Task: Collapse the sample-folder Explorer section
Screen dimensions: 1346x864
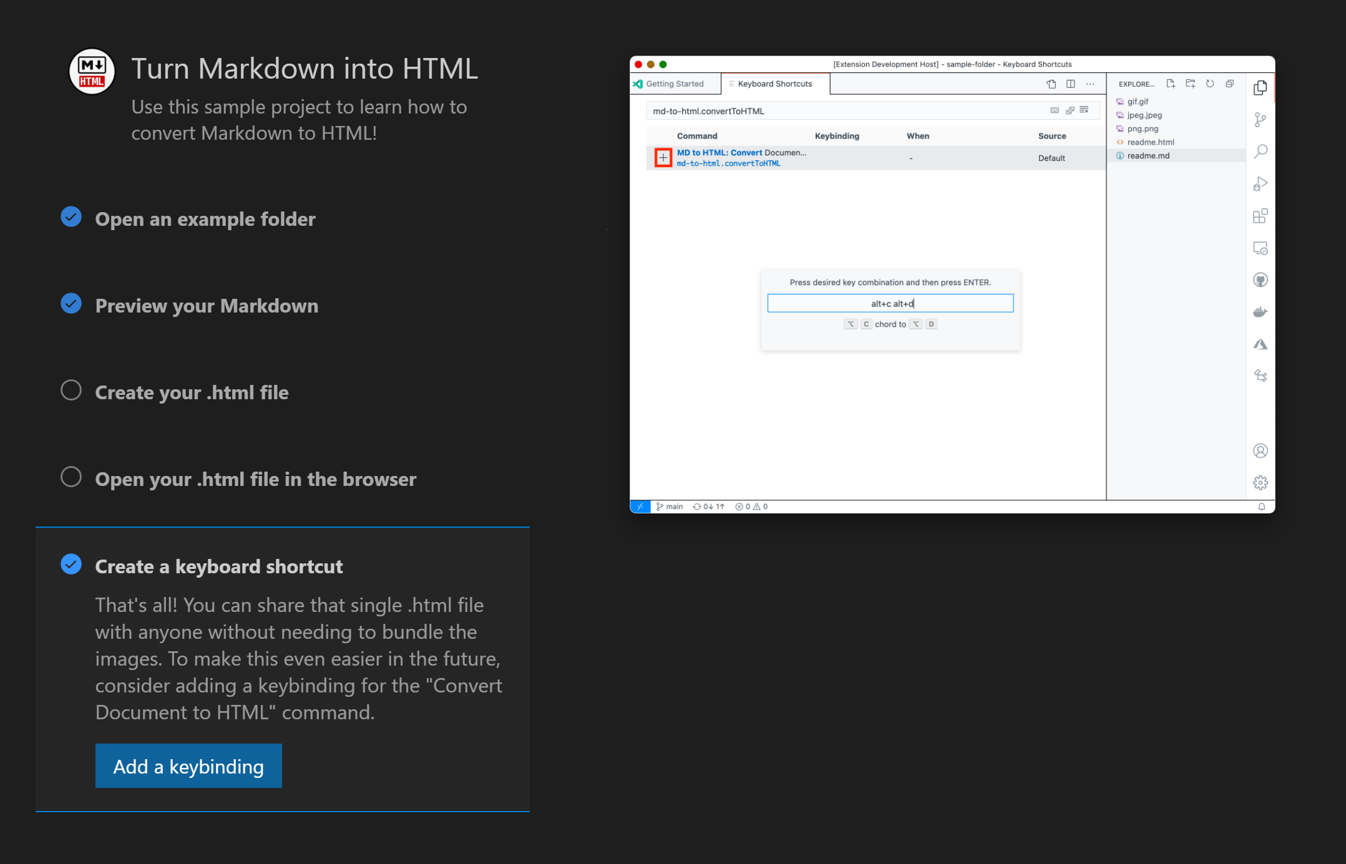Action: (1229, 84)
